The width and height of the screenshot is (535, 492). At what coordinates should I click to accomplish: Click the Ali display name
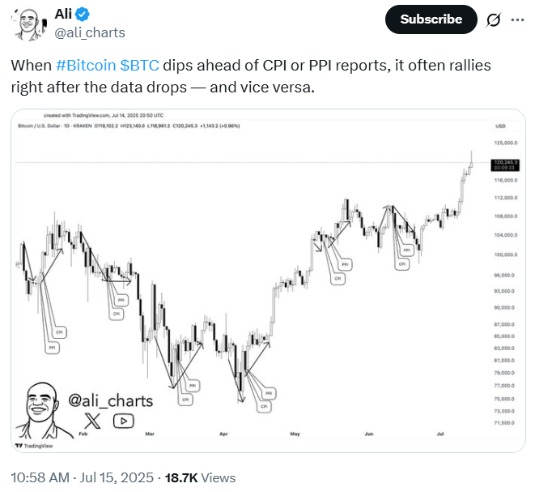[x=63, y=15]
